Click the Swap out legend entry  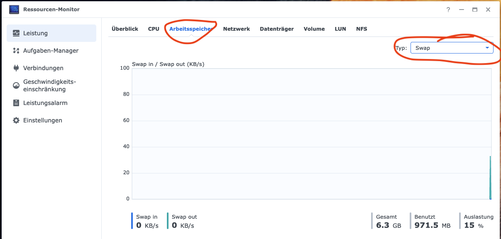pyautogui.click(x=182, y=221)
